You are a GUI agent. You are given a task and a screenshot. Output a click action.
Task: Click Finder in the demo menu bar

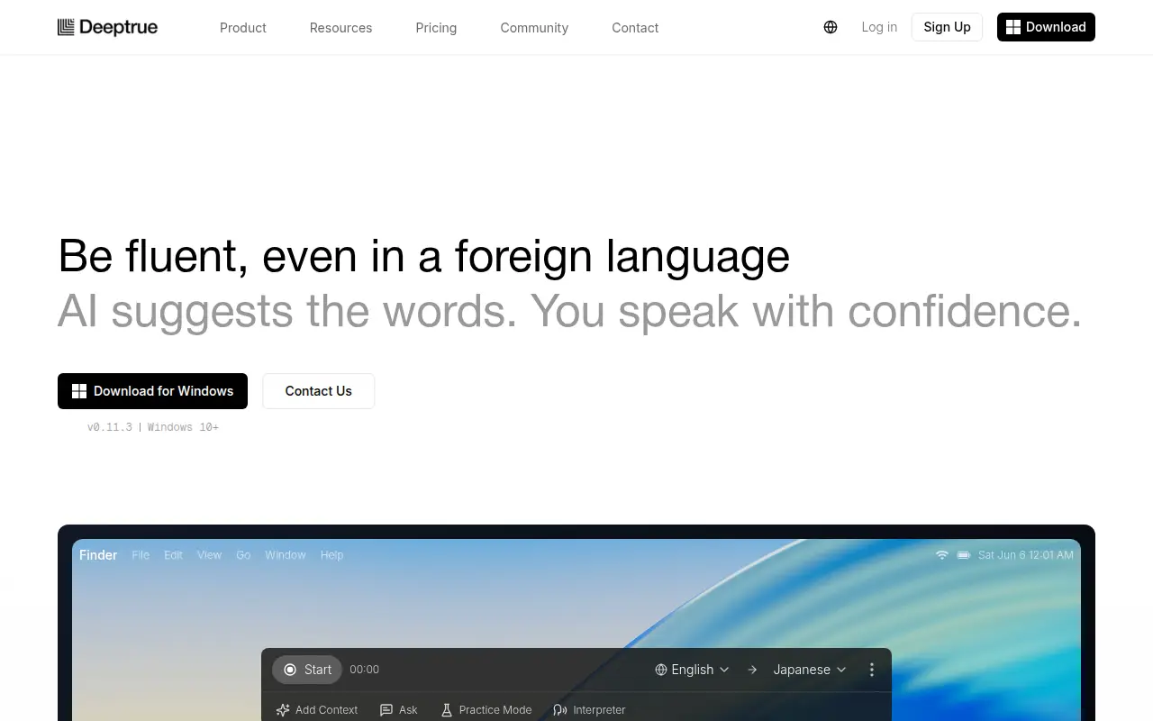[x=98, y=555]
